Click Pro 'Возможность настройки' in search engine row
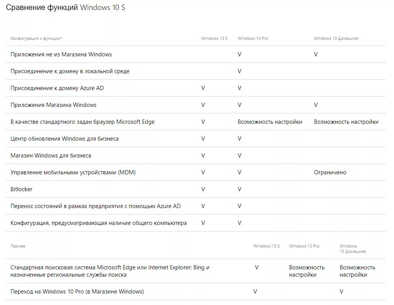Screen dimensions: 394x305 (307, 271)
